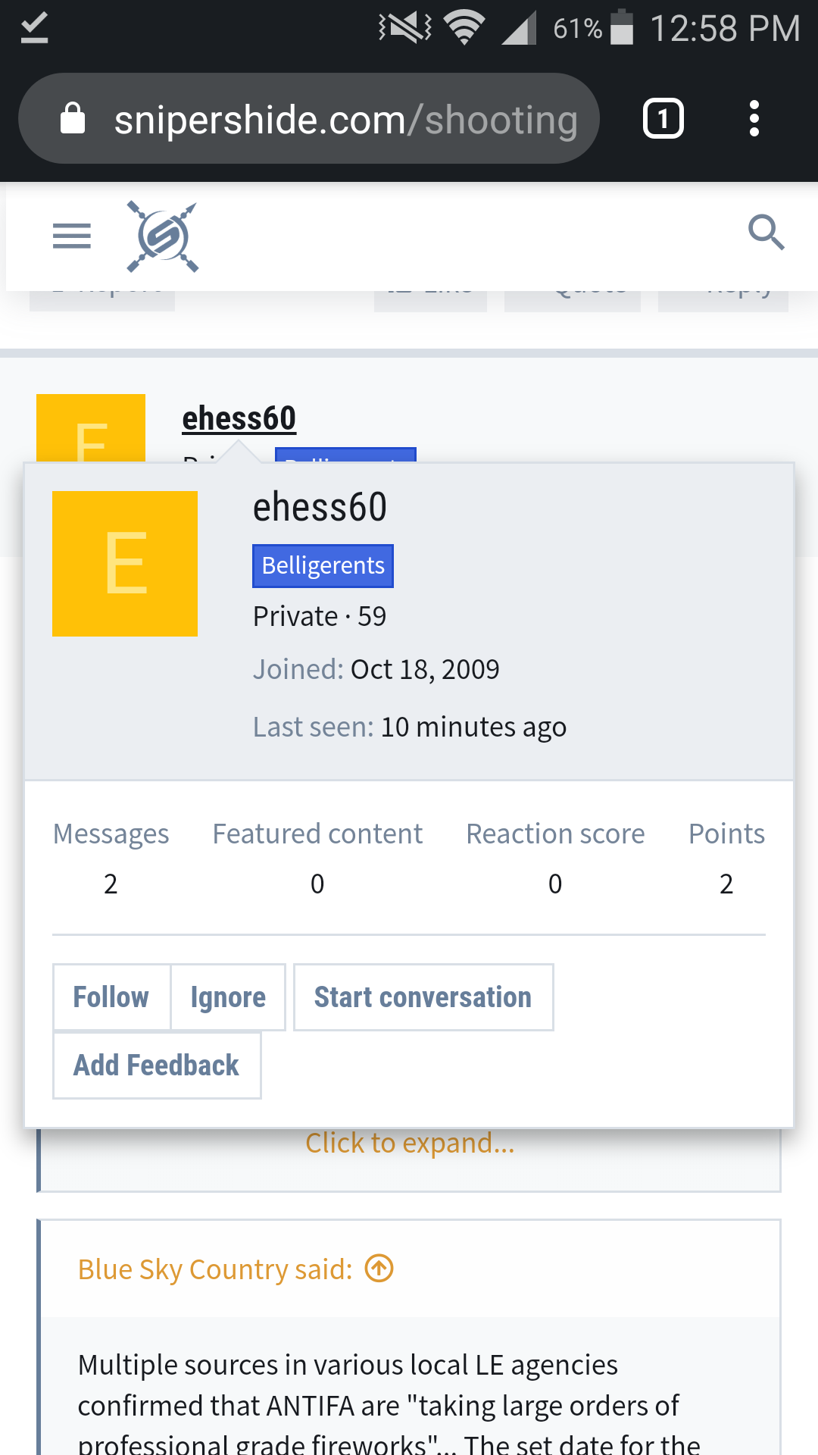
Task: Open the forum search magnifier icon
Action: [x=766, y=233]
